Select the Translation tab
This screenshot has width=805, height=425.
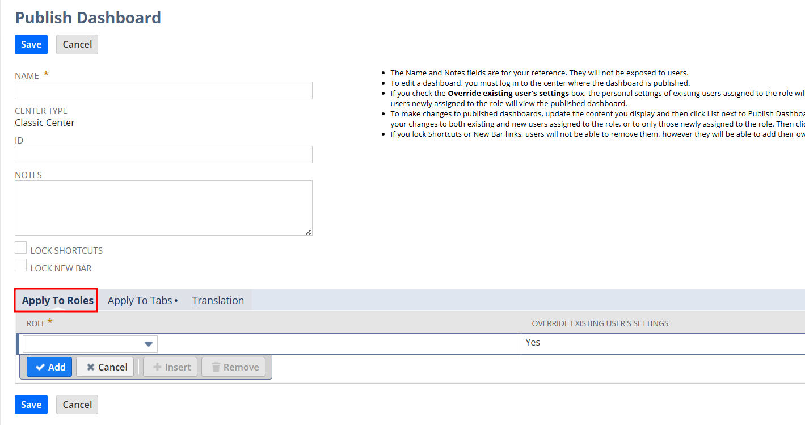(218, 300)
